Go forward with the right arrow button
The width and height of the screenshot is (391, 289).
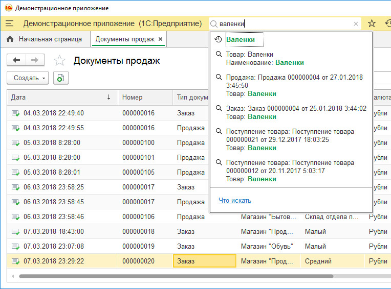pos(34,60)
